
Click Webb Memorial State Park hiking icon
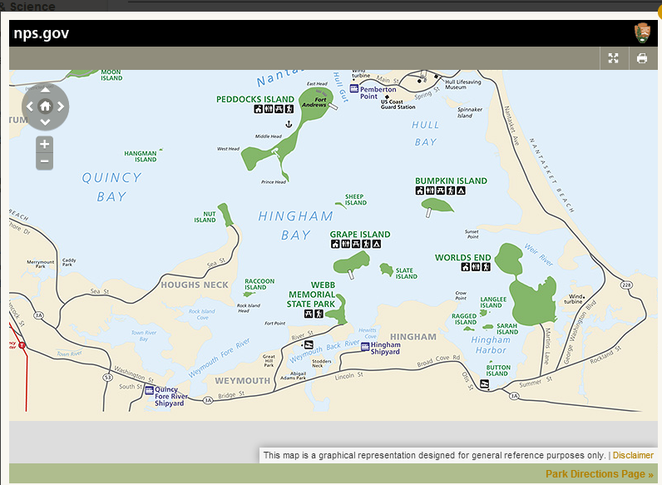pyautogui.click(x=319, y=314)
